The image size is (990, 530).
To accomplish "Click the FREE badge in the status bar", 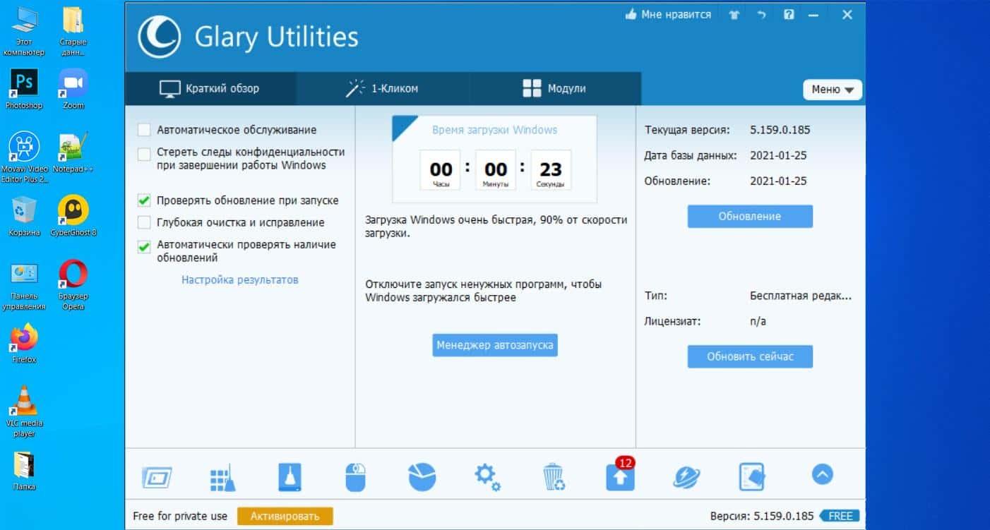I will pos(841,516).
